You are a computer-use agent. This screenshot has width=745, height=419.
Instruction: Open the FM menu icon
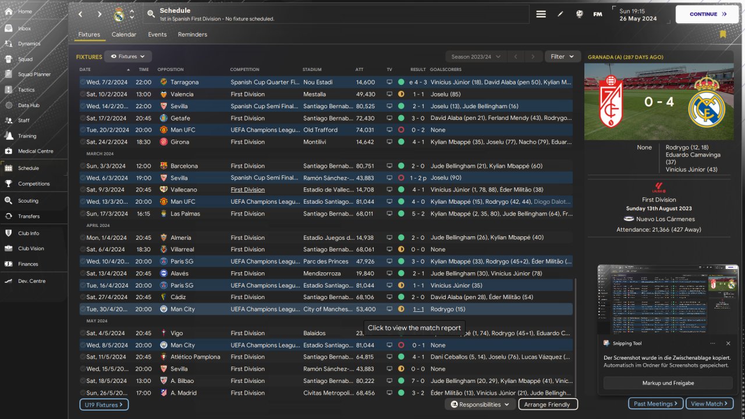click(x=598, y=14)
